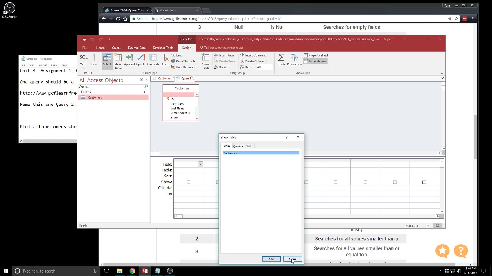Select Queries tab in Show Table dialog

[x=238, y=146]
